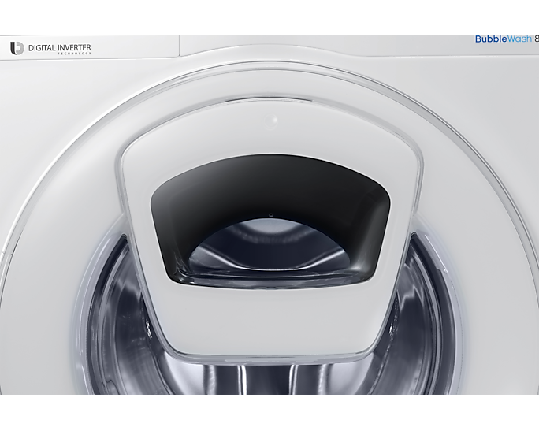Click the Digital Inverter logo icon
This screenshot has width=539, height=431.
17,48
